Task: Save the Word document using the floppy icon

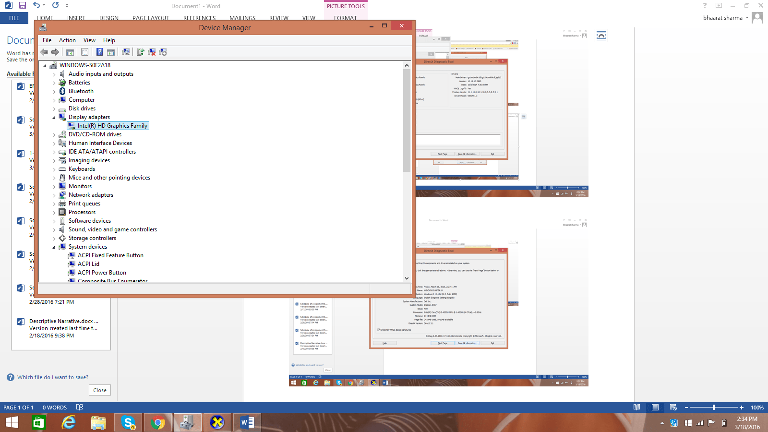Action: pos(22,5)
